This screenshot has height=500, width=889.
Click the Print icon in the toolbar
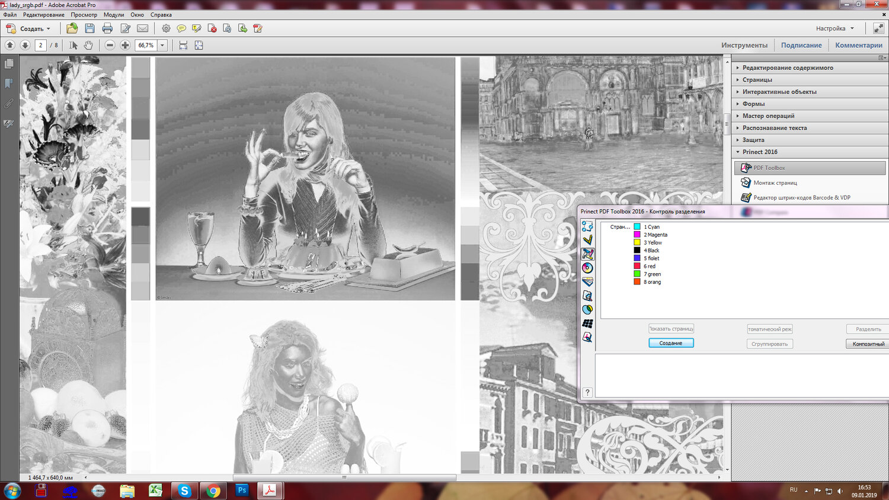(x=107, y=28)
